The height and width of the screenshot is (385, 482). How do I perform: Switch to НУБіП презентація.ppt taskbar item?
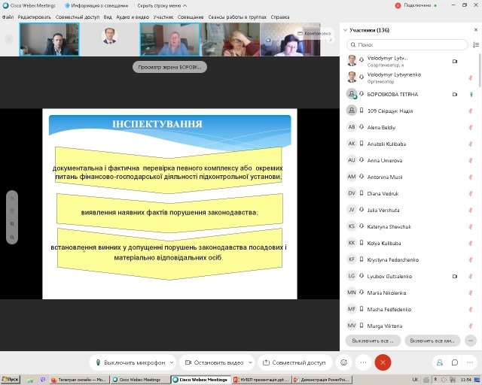[x=261, y=380]
